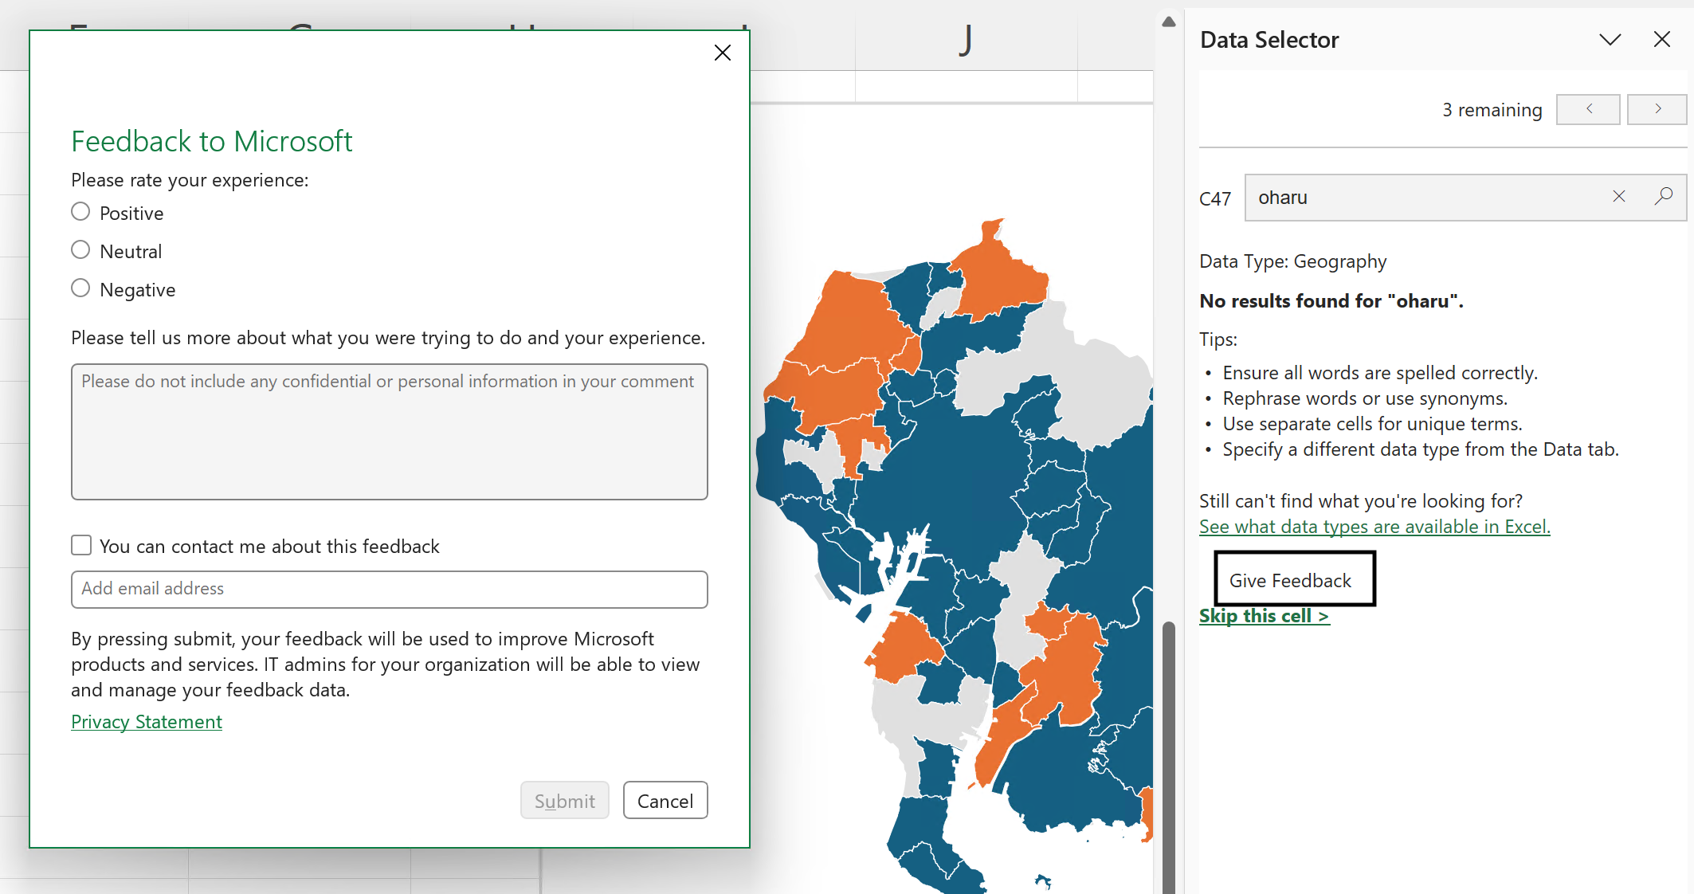Click the C47 cell reference label
1694x894 pixels.
(x=1215, y=198)
